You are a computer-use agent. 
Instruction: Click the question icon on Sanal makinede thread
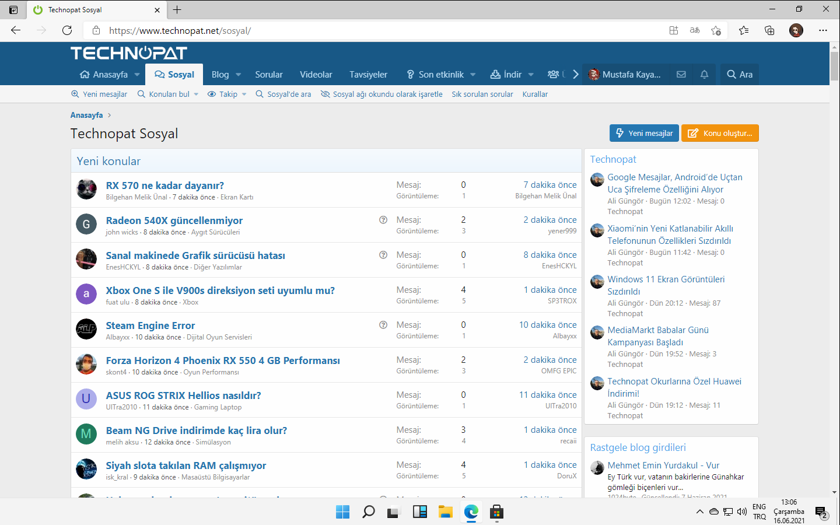(x=383, y=255)
